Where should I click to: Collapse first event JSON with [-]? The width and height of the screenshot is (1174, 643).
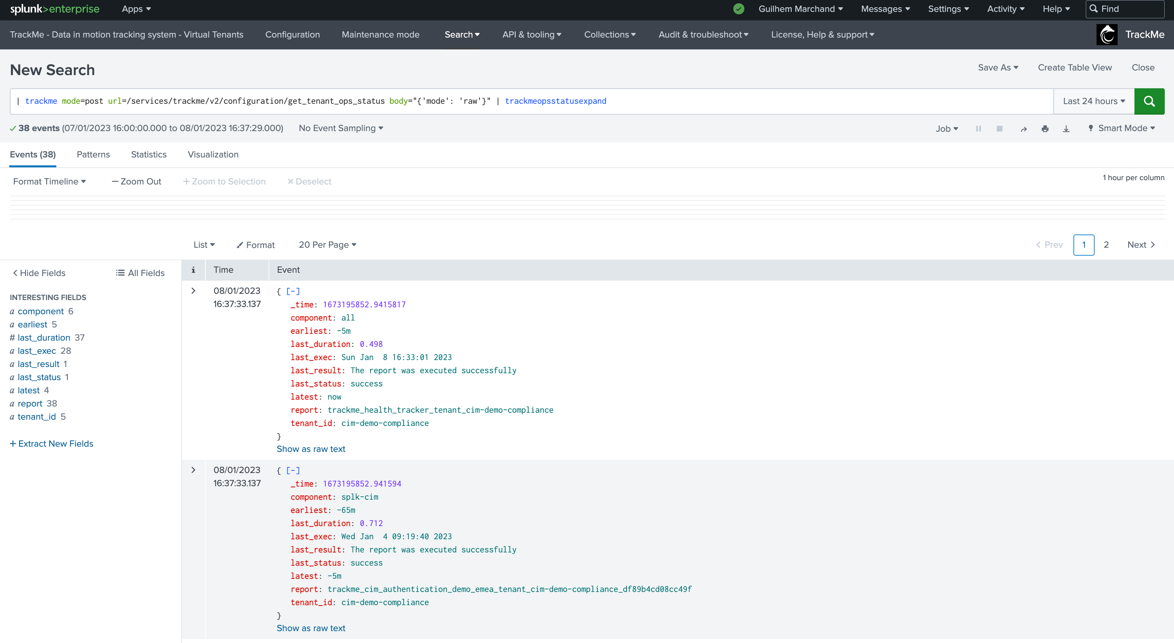293,291
